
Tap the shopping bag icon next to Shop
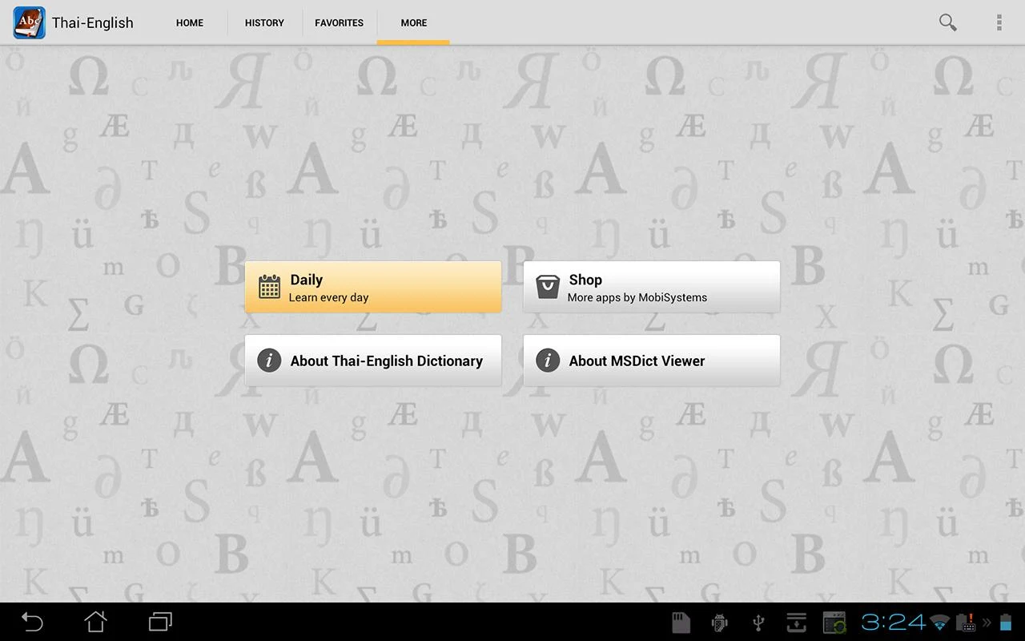(547, 286)
